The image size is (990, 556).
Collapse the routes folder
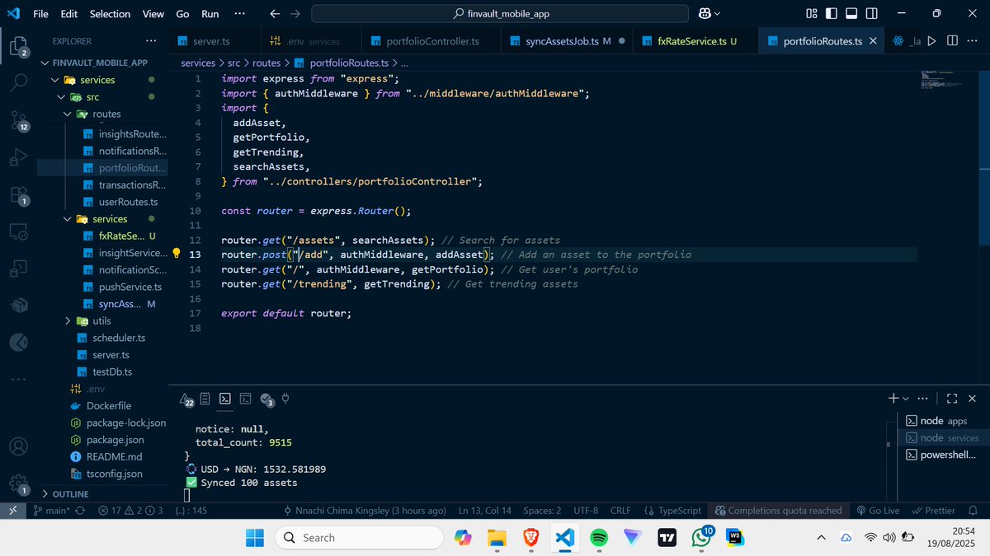pos(68,114)
